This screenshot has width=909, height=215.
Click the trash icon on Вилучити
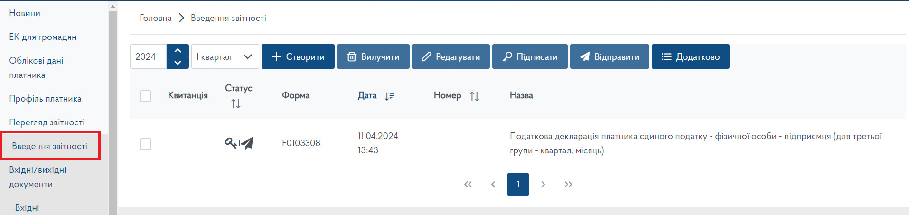point(352,56)
